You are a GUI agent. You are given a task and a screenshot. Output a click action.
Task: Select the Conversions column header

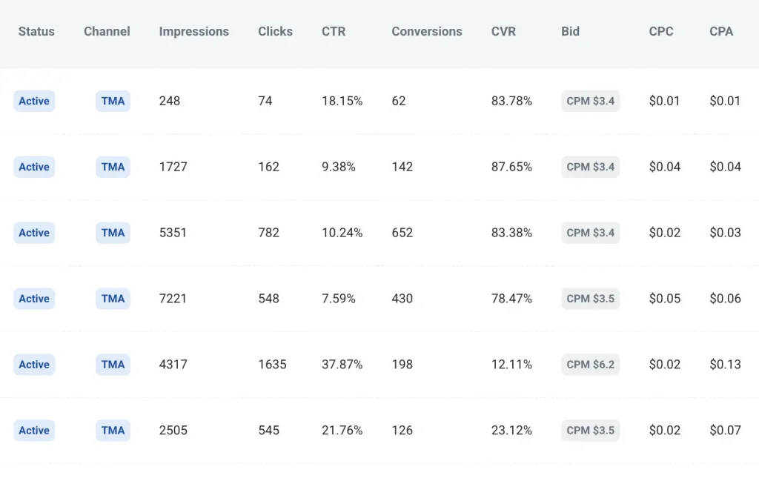click(x=426, y=31)
